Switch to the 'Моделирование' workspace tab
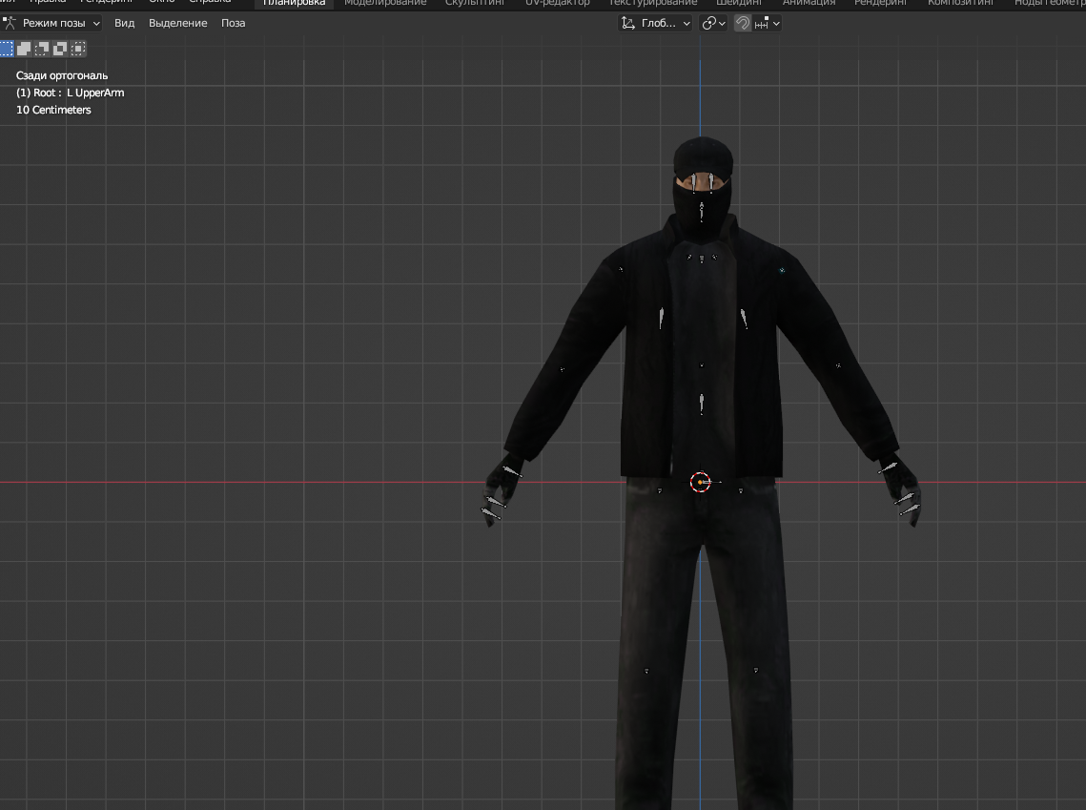Screen dimensions: 1086x810 pos(385,3)
